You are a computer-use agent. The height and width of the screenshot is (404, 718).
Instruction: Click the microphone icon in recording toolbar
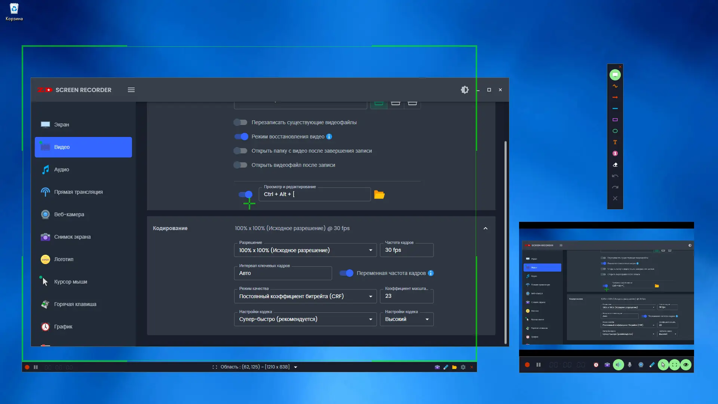630,365
